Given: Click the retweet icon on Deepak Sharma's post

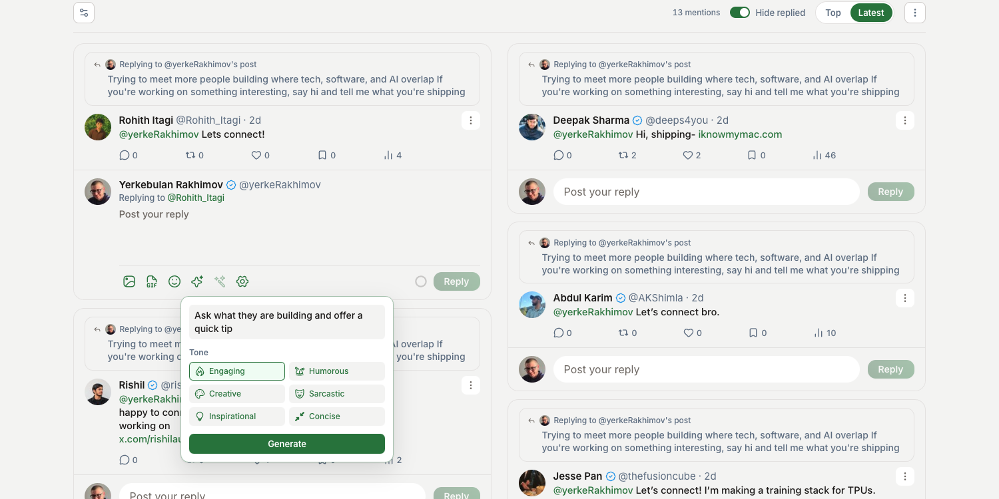Looking at the screenshot, I should click(x=623, y=155).
